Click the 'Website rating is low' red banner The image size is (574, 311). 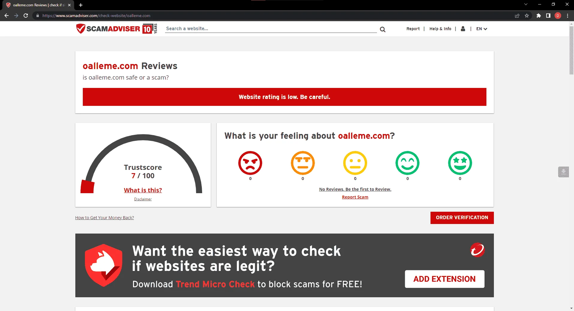tap(285, 97)
